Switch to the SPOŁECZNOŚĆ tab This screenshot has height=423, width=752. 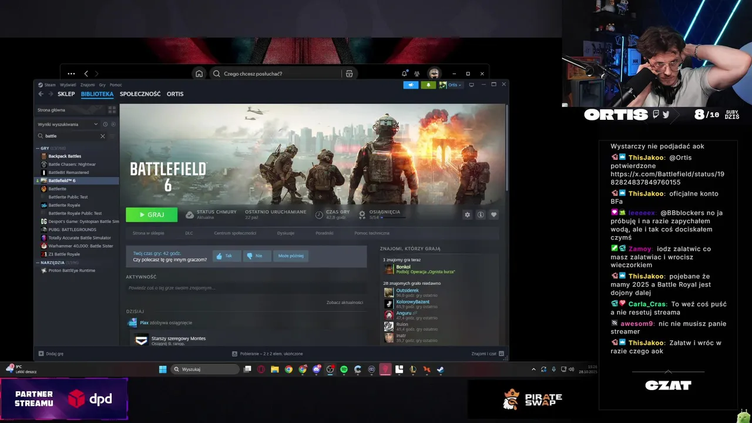pos(140,94)
